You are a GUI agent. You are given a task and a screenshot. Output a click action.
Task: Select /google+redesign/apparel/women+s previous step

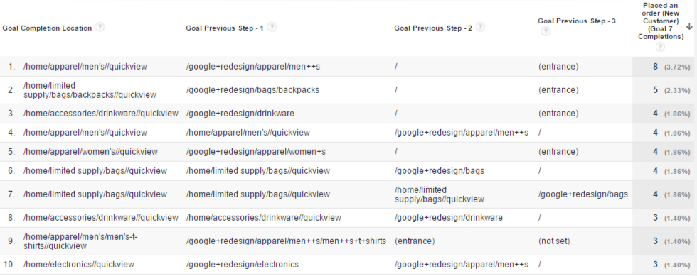click(x=256, y=152)
